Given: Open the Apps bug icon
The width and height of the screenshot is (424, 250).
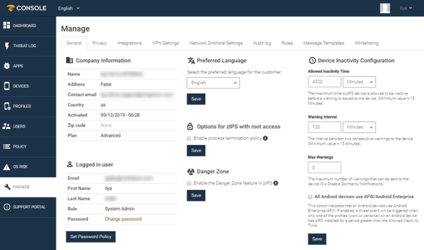Looking at the screenshot, I should pyautogui.click(x=7, y=66).
